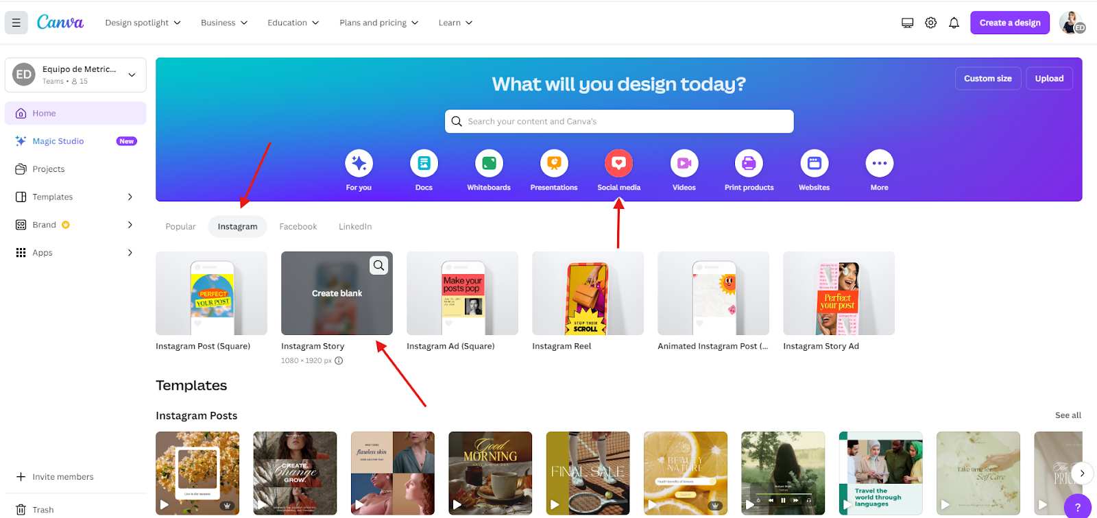Click the Custom size button
The image size is (1097, 518).
coord(988,79)
